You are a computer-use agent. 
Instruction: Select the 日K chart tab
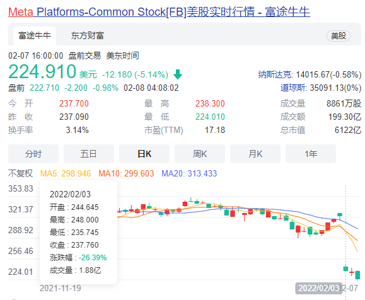click(144, 154)
